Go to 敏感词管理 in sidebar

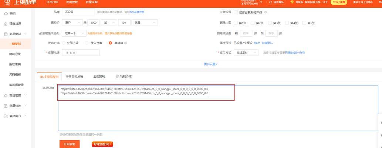[16, 85]
